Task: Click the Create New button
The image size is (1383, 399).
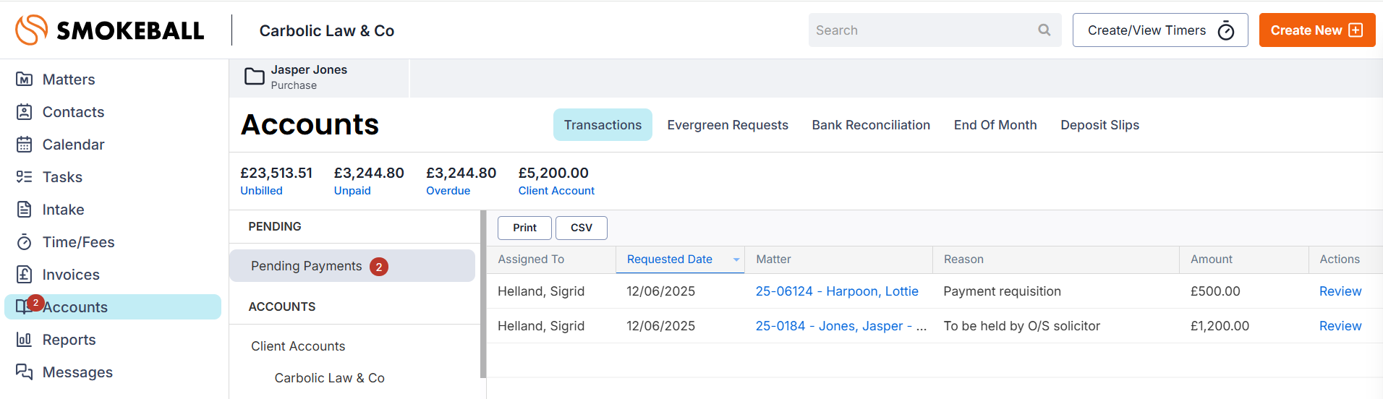Action: [1317, 30]
